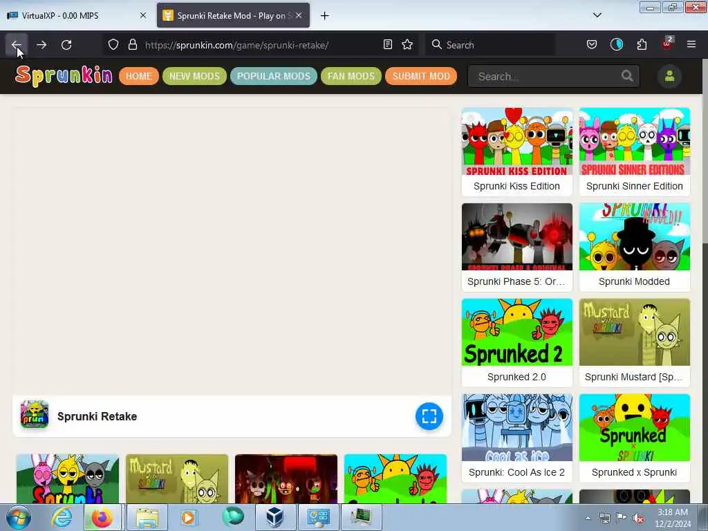Click the blue circular extension icon
The height and width of the screenshot is (531, 708).
[616, 45]
